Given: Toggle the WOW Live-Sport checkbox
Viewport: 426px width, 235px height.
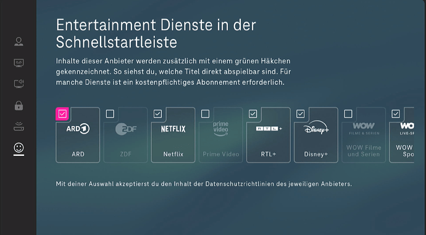Looking at the screenshot, I should click(x=396, y=114).
